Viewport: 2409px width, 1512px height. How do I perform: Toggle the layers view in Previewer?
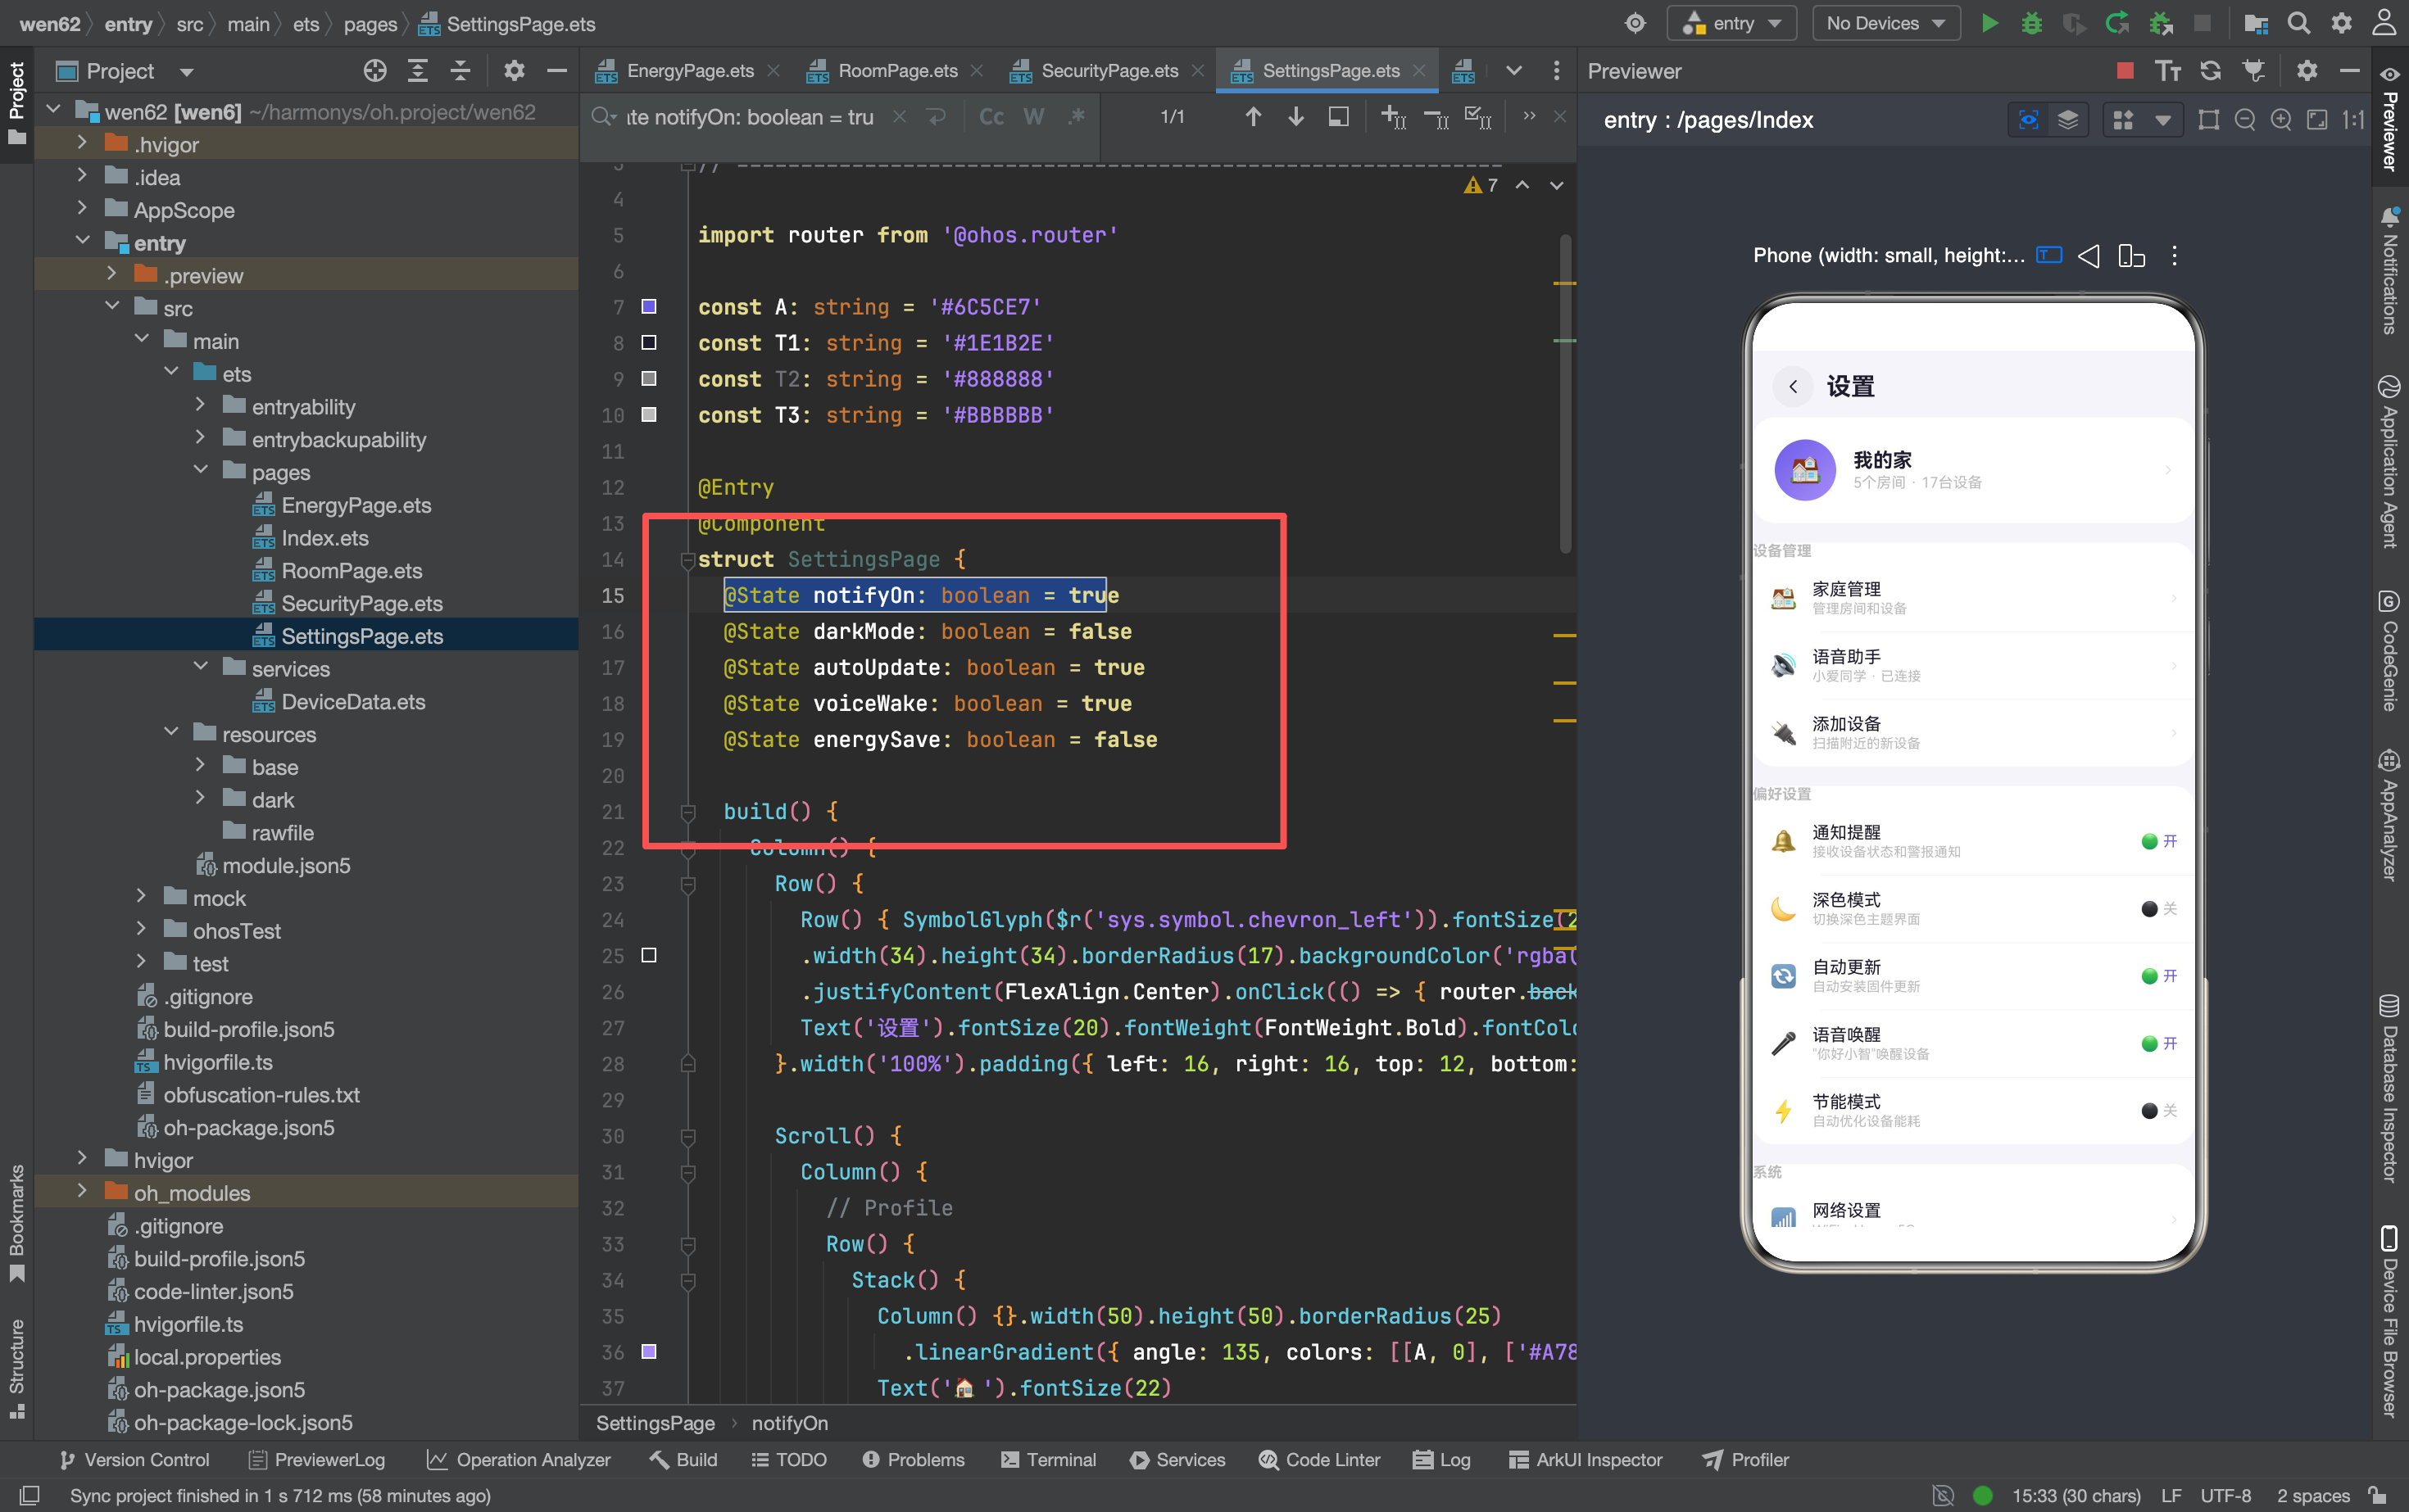coord(2068,120)
